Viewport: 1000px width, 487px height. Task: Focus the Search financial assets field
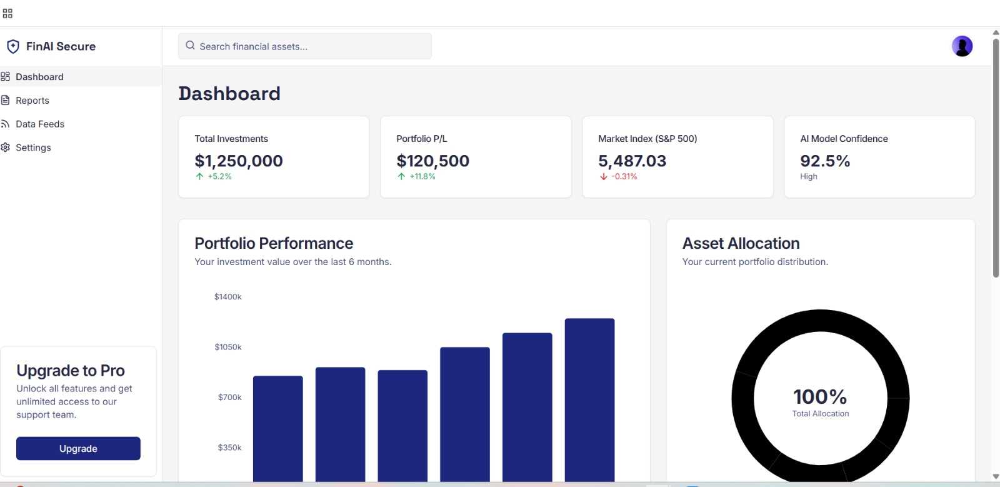pyautogui.click(x=312, y=46)
